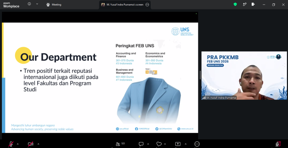Screen dimensions: 288x148
Task: Click the uns.official Instagram link
Action: click(124, 129)
